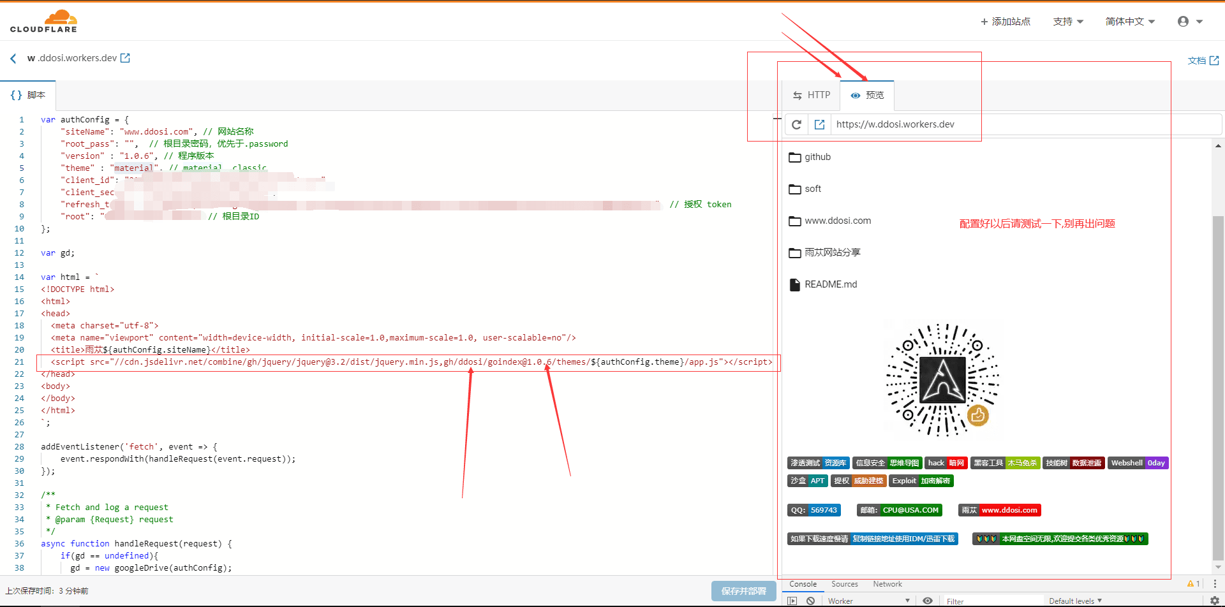Switch to the HTTP tab
The image size is (1225, 607).
812,95
